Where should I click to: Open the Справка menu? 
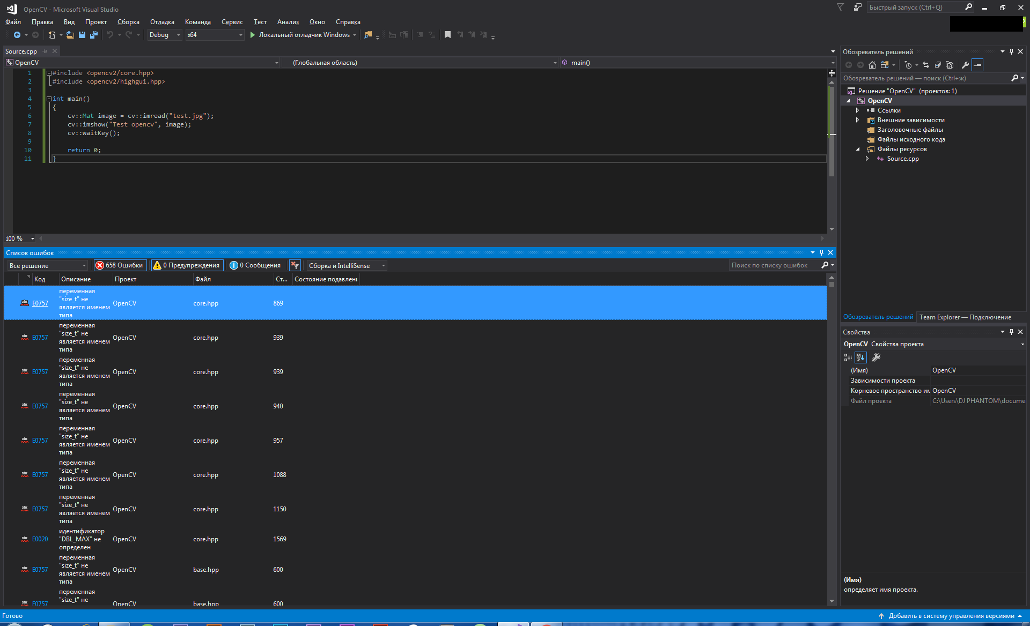[x=348, y=22]
